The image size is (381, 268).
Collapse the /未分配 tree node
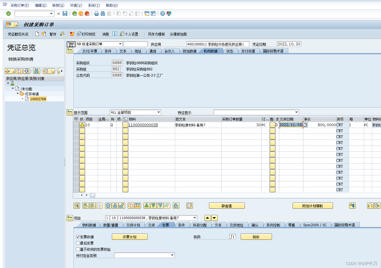point(13,88)
